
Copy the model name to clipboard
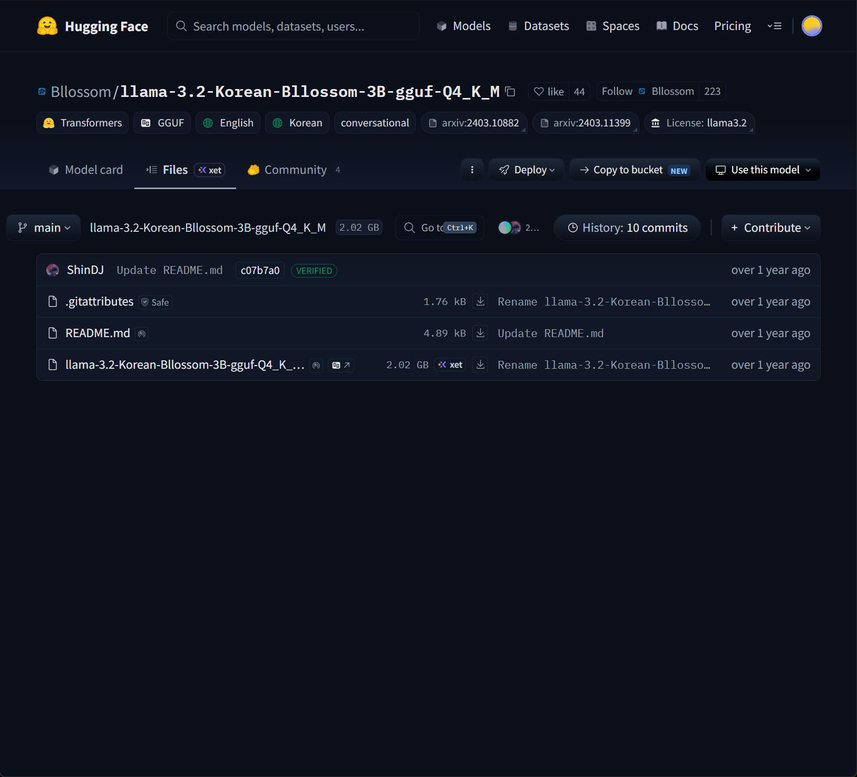[510, 92]
